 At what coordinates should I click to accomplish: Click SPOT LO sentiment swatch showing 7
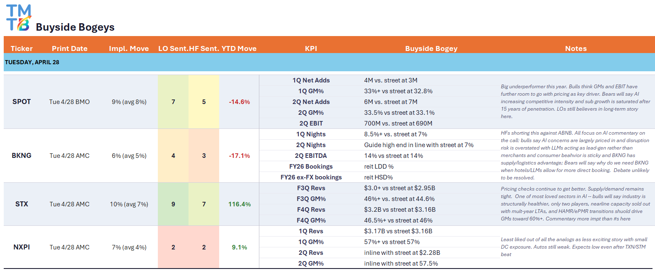point(173,102)
